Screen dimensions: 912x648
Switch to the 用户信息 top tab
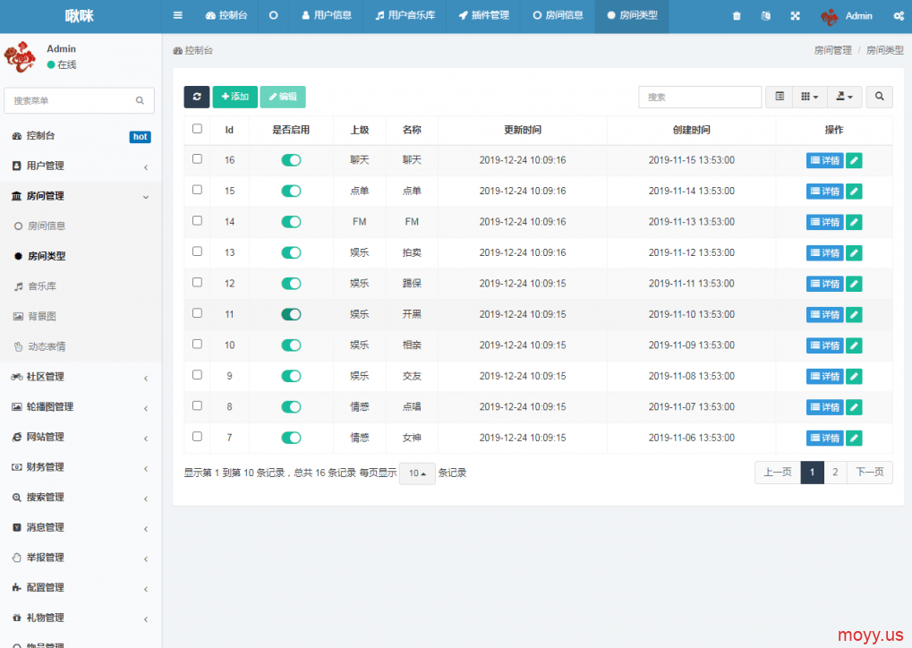tap(327, 16)
